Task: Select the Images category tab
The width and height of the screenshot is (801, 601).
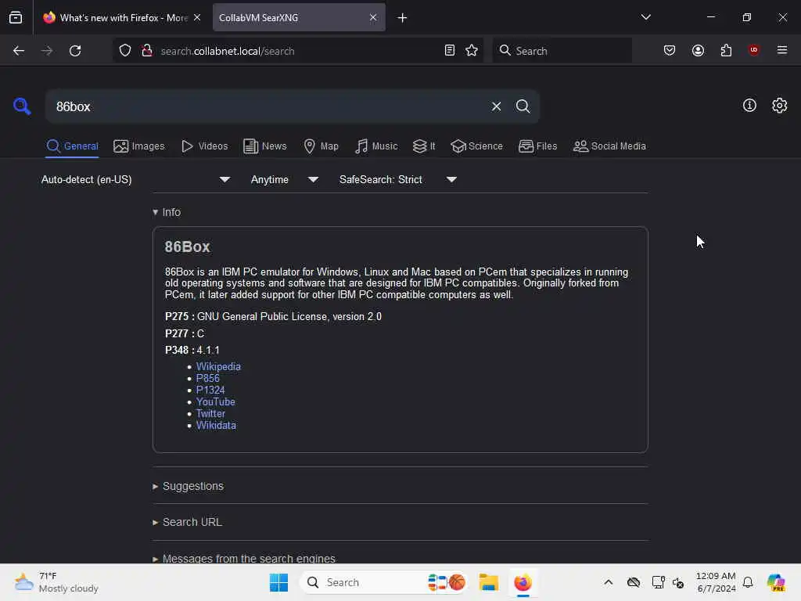Action: coord(139,146)
